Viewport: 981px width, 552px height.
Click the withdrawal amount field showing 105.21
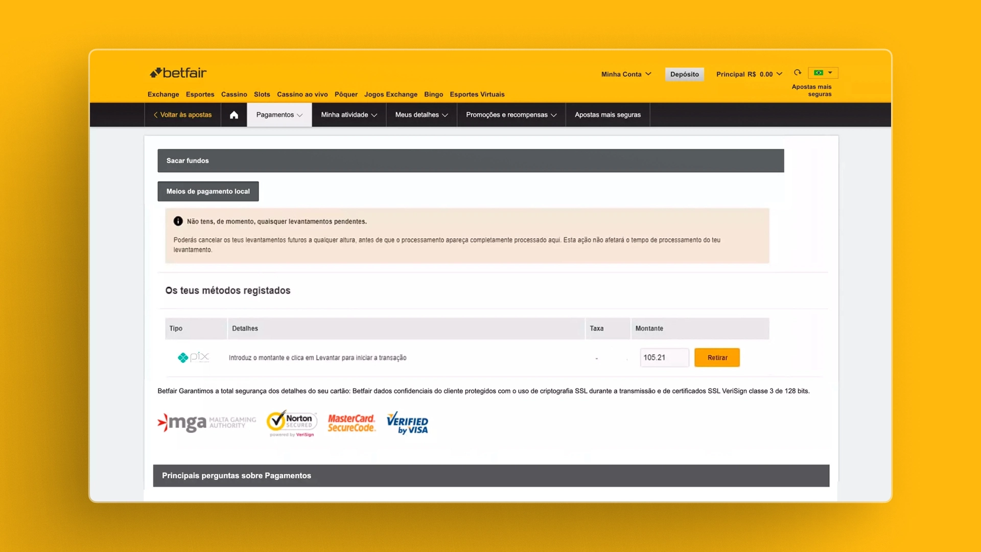click(663, 357)
